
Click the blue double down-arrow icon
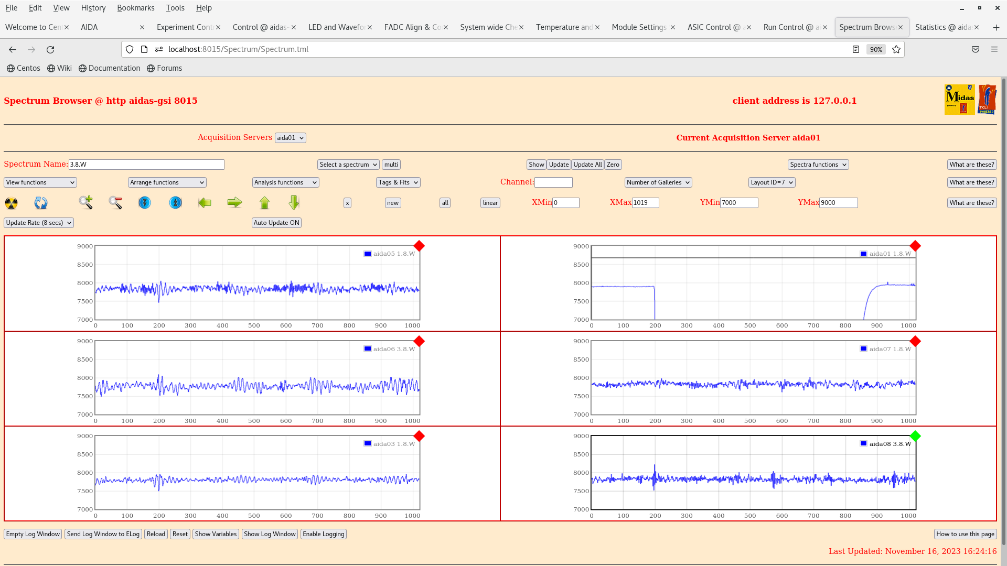pyautogui.click(x=145, y=203)
